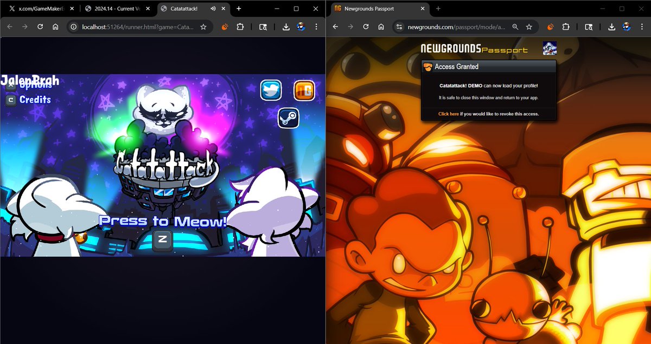The image size is (651, 344).
Task: Reload the localhost game page
Action: click(x=40, y=27)
